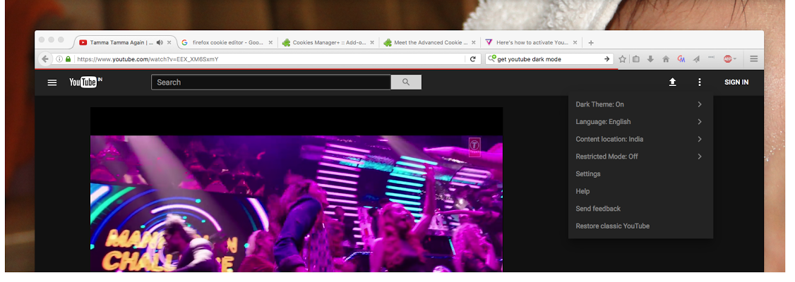Focus the YouTube Search input field
The width and height of the screenshot is (795, 282).
271,82
